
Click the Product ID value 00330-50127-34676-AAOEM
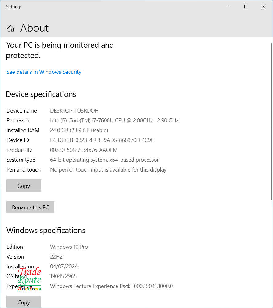84,150
